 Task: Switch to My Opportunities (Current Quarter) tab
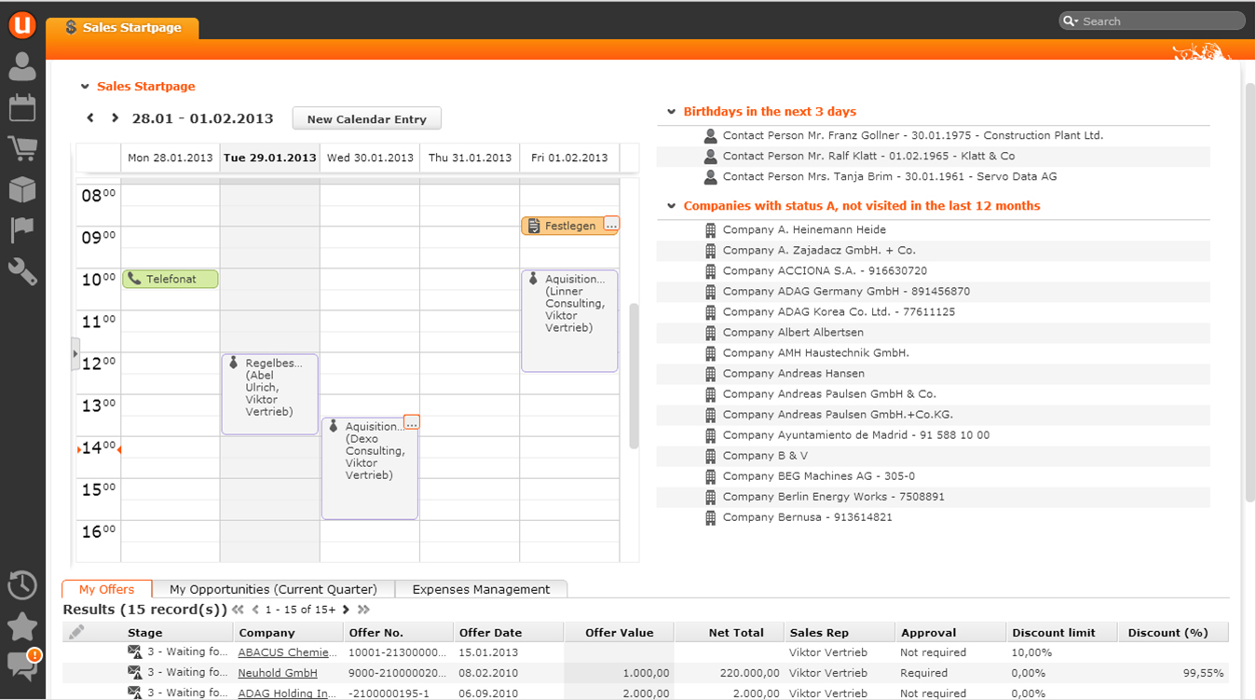[273, 589]
